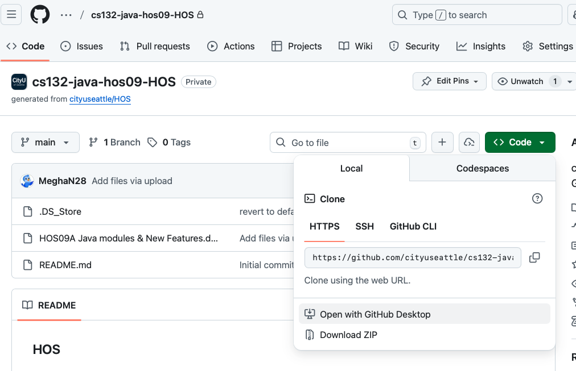Click the Codespaces cloud terminal icon
The image size is (576, 371).
[469, 142]
